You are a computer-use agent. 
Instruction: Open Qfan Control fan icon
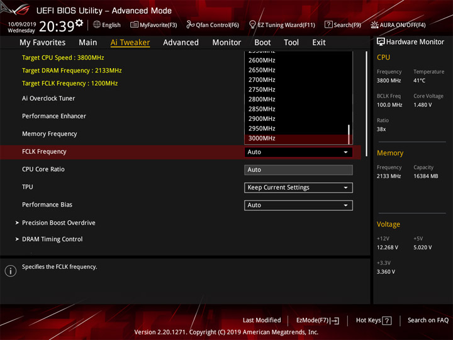[190, 25]
